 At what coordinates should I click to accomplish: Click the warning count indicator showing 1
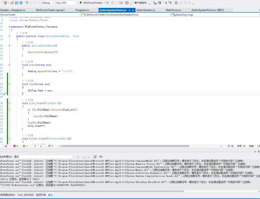tap(25, 146)
